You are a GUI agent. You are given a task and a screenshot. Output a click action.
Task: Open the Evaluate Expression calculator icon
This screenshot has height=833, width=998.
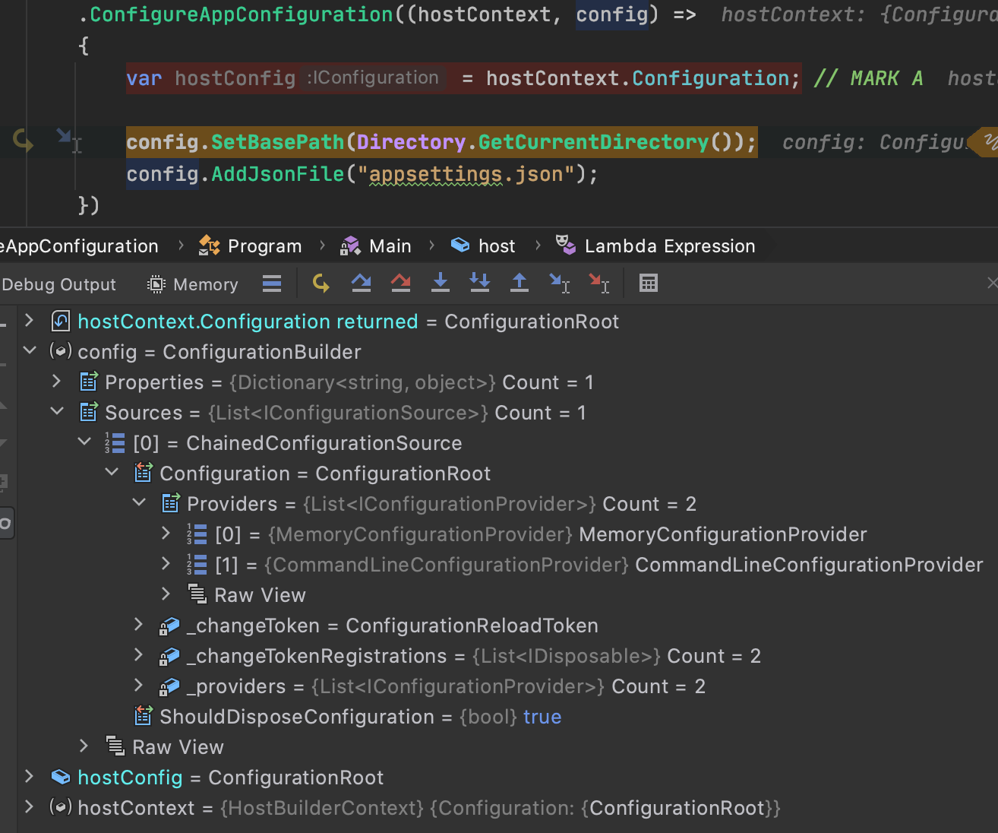tap(648, 283)
